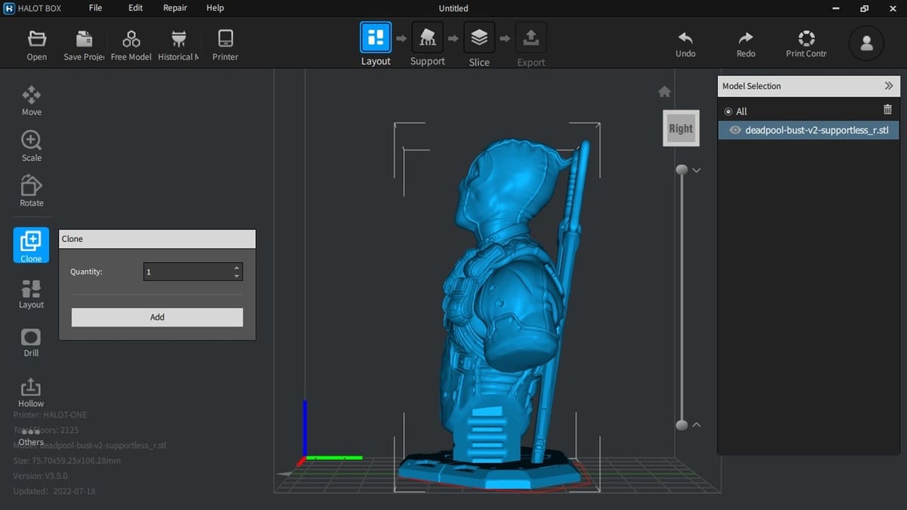Viewport: 907px width, 510px height.
Task: Decrease the clone quantity stepper
Action: point(237,277)
